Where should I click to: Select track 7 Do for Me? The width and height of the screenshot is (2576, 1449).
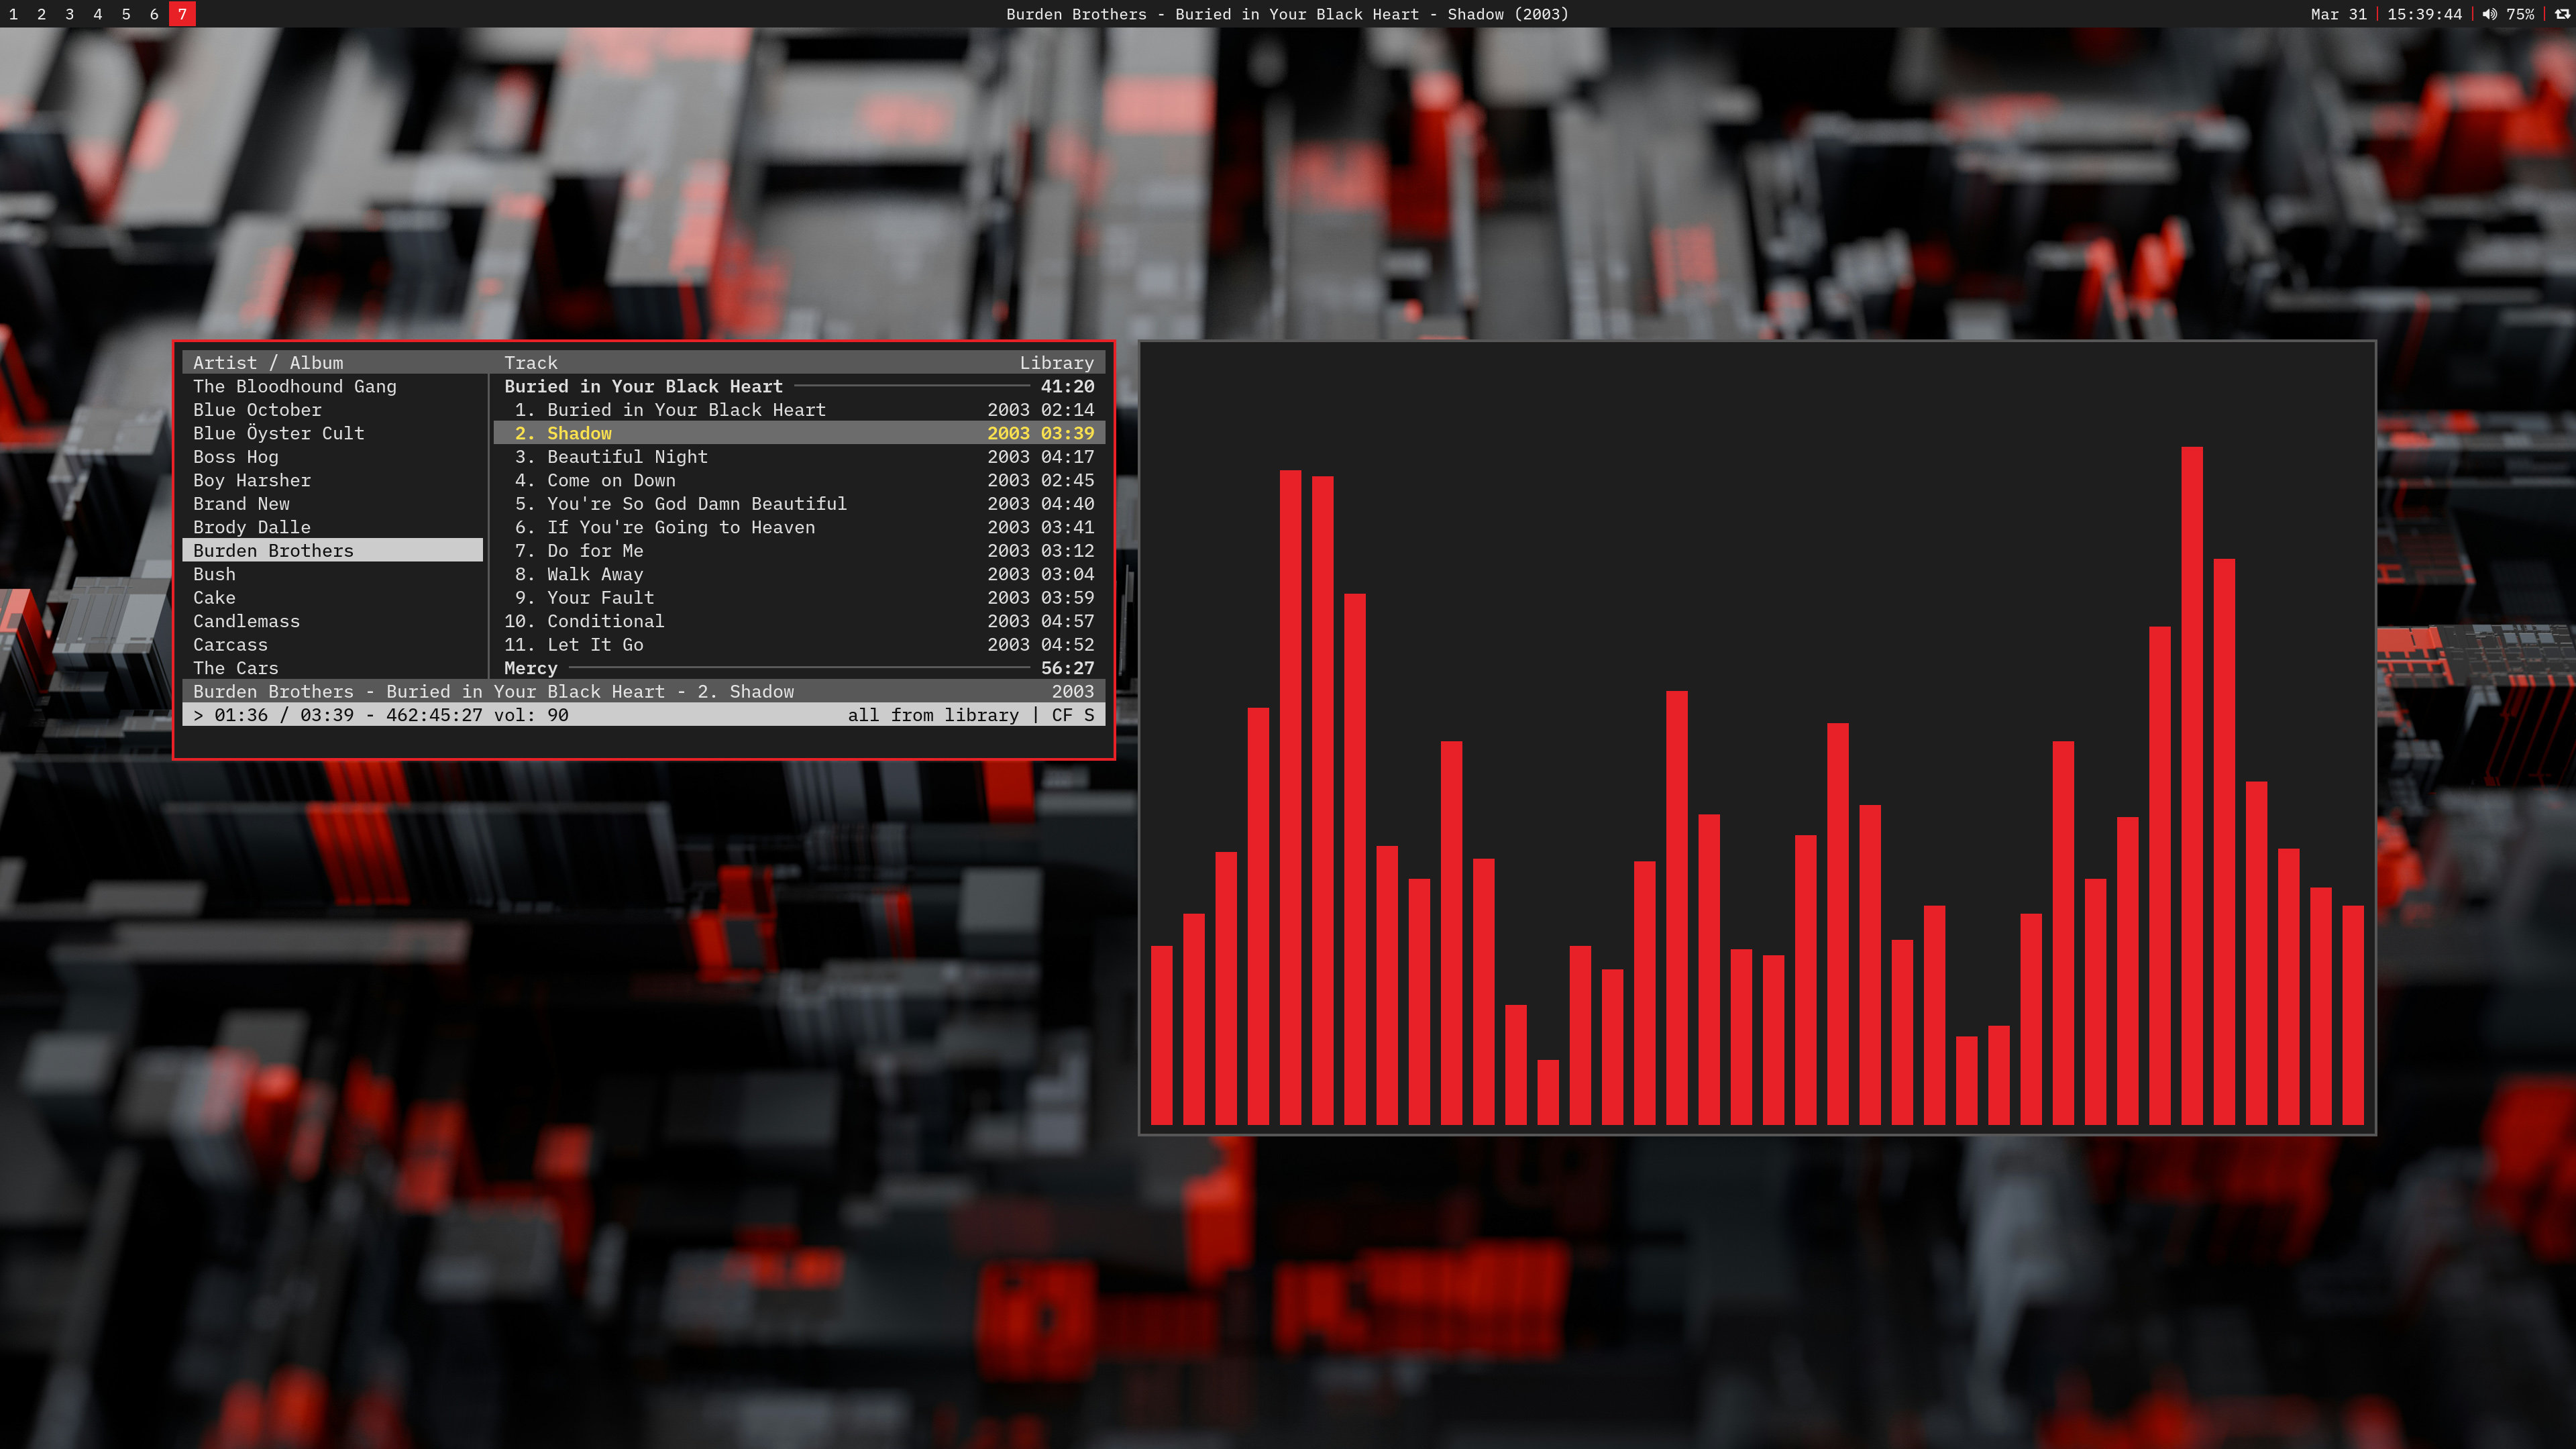click(799, 551)
